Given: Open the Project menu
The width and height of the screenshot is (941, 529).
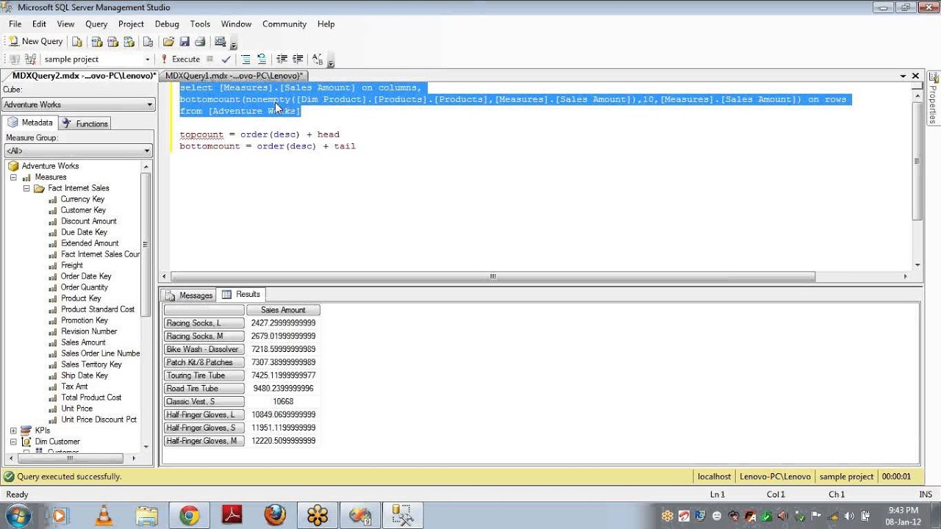Looking at the screenshot, I should pyautogui.click(x=131, y=24).
